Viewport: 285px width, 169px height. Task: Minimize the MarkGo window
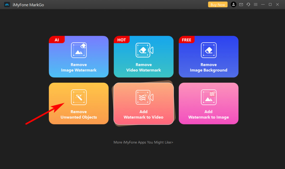tap(263, 4)
